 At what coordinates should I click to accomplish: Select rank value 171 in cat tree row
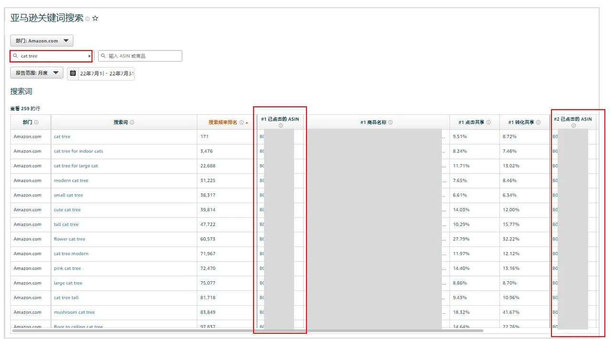click(204, 136)
